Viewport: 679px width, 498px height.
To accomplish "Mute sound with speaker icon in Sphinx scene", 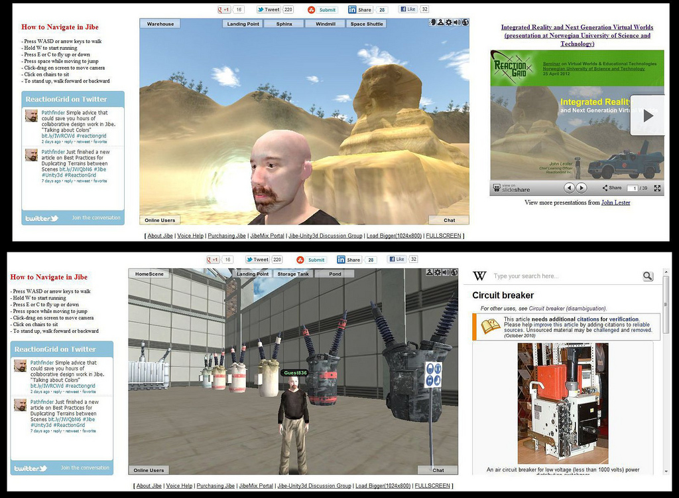I will coord(457,23).
